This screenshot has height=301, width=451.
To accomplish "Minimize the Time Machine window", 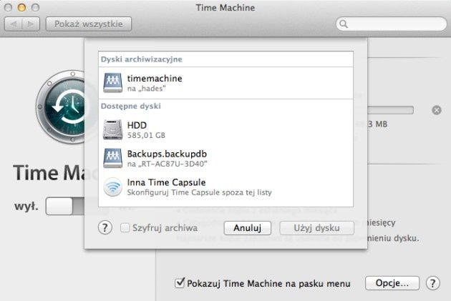I will [x=21, y=7].
